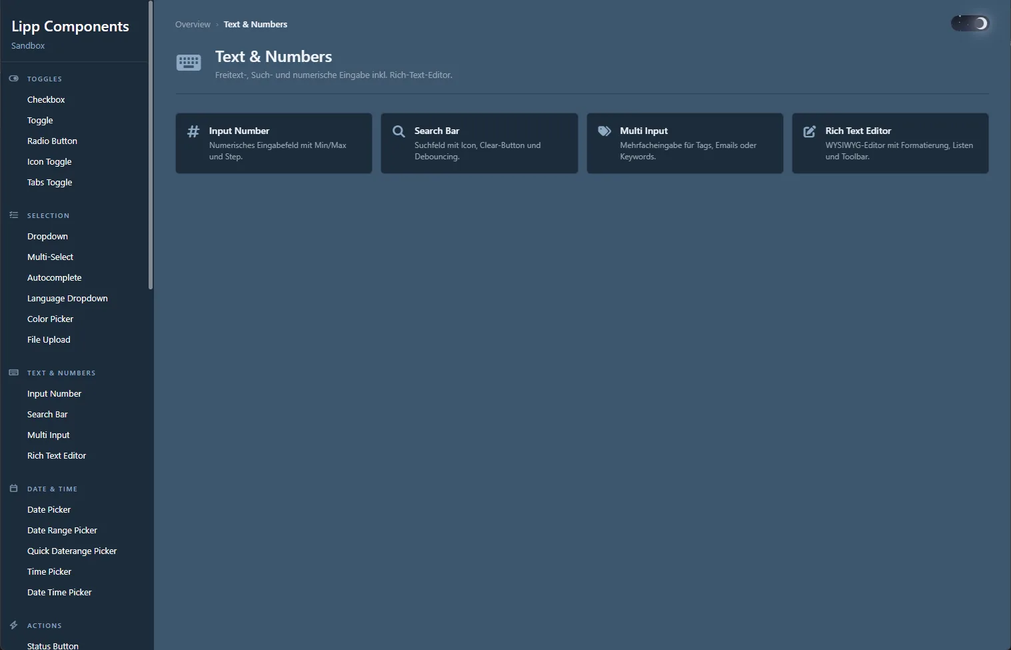
Task: Click the Toggles section icon in sidebar
Action: point(14,79)
